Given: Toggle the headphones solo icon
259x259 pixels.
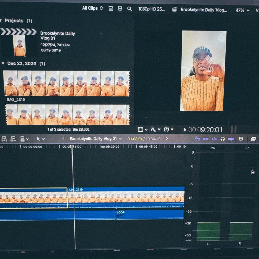Looking at the screenshot, I should tap(223, 139).
